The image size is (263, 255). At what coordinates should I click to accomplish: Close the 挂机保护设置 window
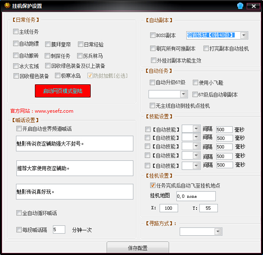[254, 6]
